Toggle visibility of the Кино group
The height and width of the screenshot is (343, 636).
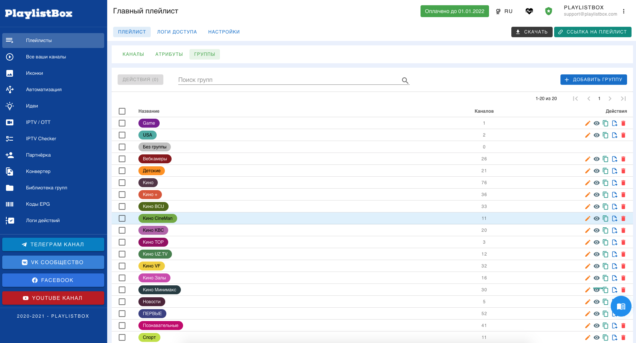[x=597, y=183]
